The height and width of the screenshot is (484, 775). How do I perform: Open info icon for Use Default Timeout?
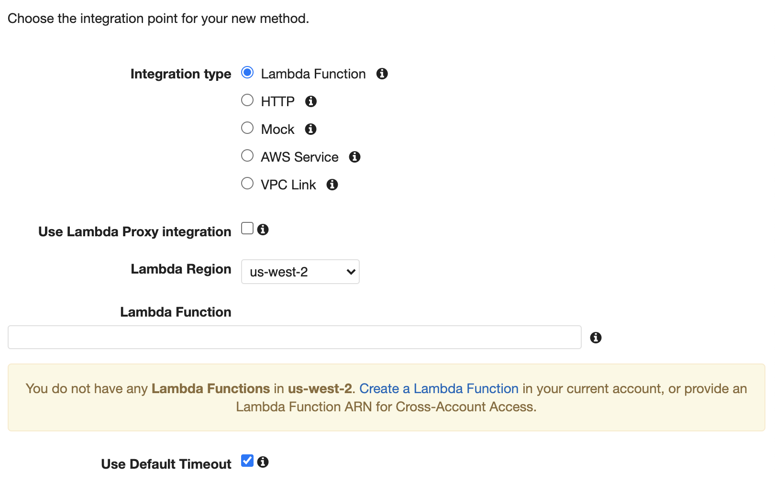263,462
